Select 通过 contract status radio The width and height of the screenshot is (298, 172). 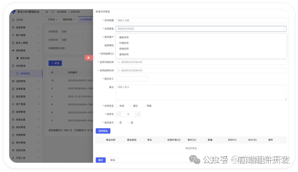point(131,106)
